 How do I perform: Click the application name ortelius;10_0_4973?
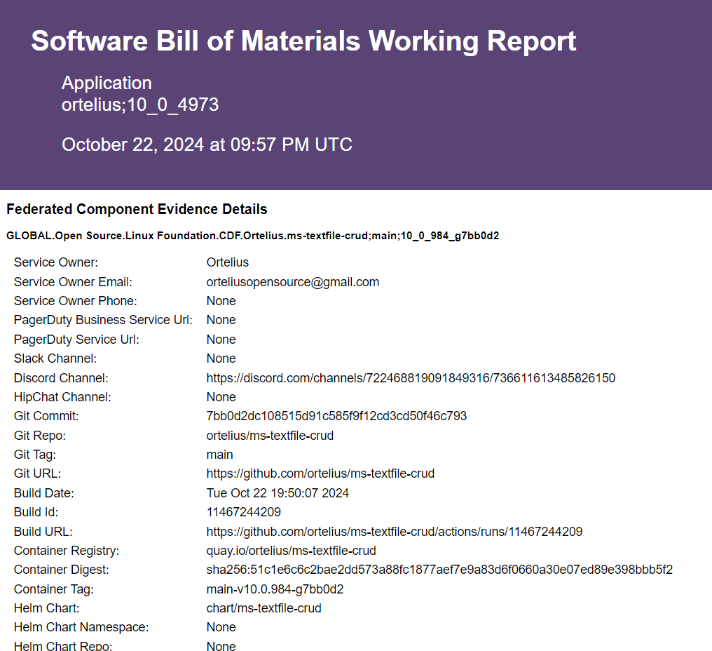(x=140, y=105)
